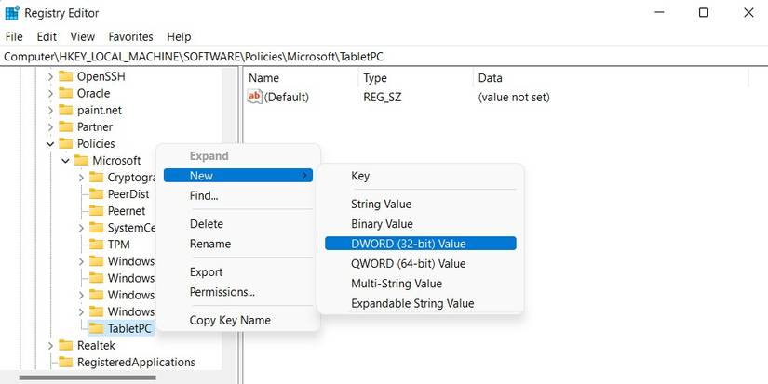Collapse the Microsoft tree node
Viewport: 768px width, 384px height.
[65, 161]
